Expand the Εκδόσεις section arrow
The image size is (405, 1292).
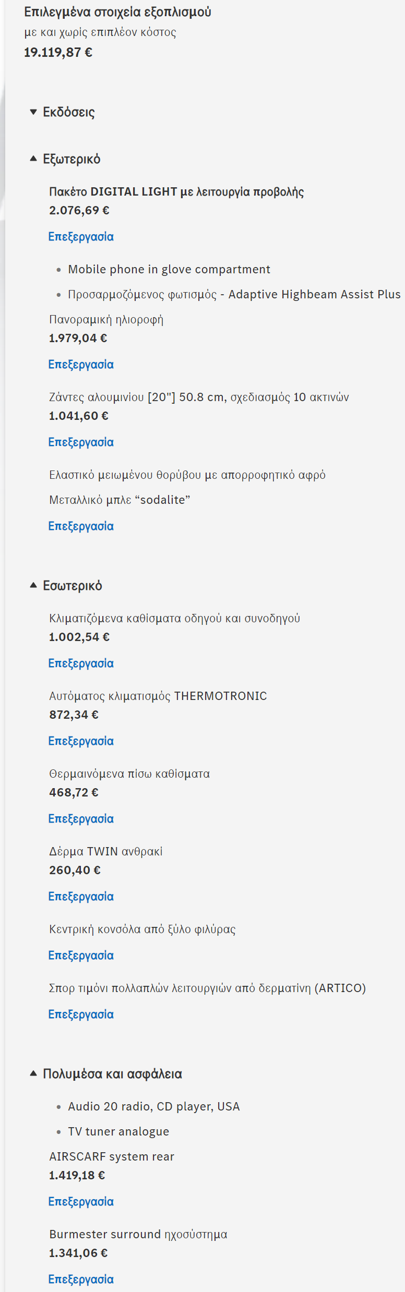point(33,112)
